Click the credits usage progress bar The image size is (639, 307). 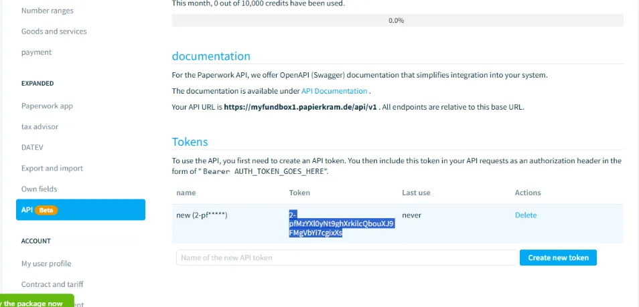point(397,20)
